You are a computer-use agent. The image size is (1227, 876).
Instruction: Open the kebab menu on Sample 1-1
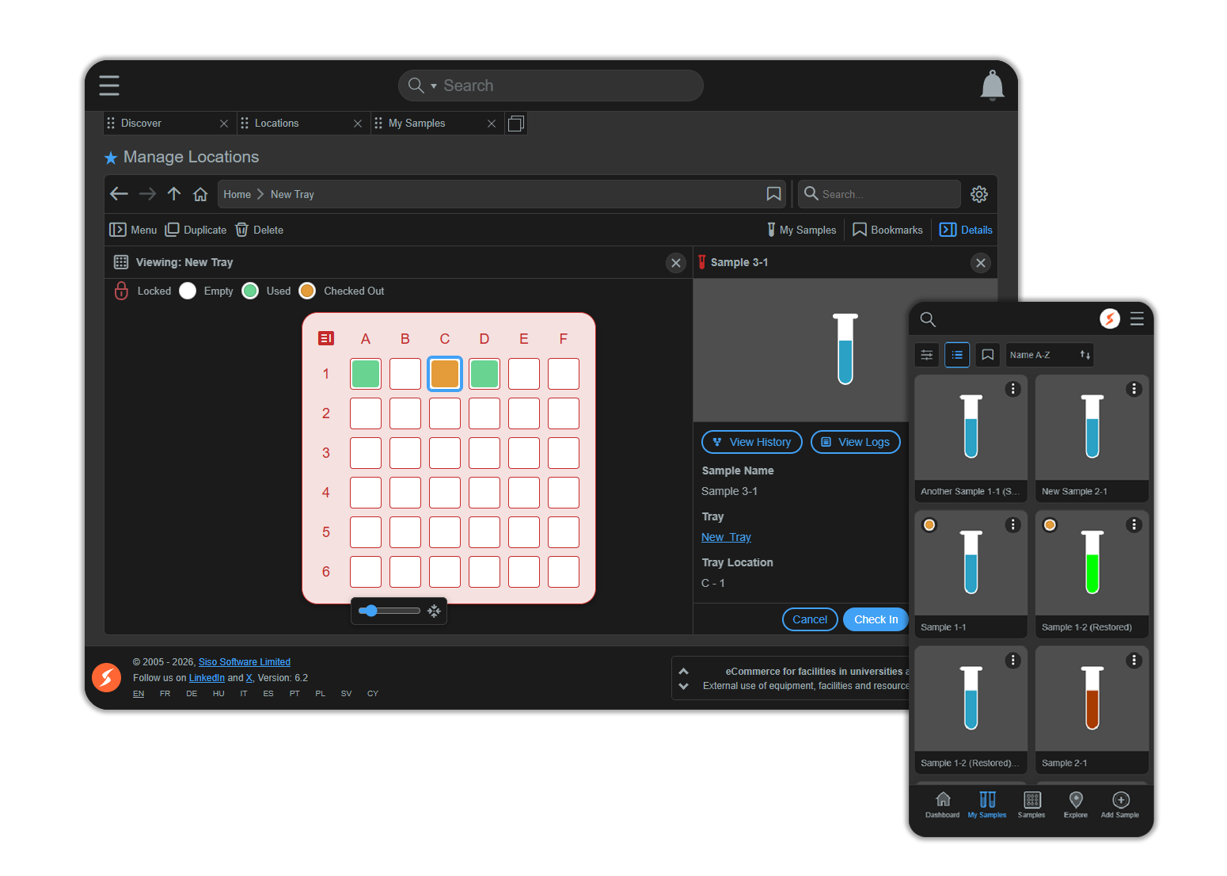click(1013, 524)
